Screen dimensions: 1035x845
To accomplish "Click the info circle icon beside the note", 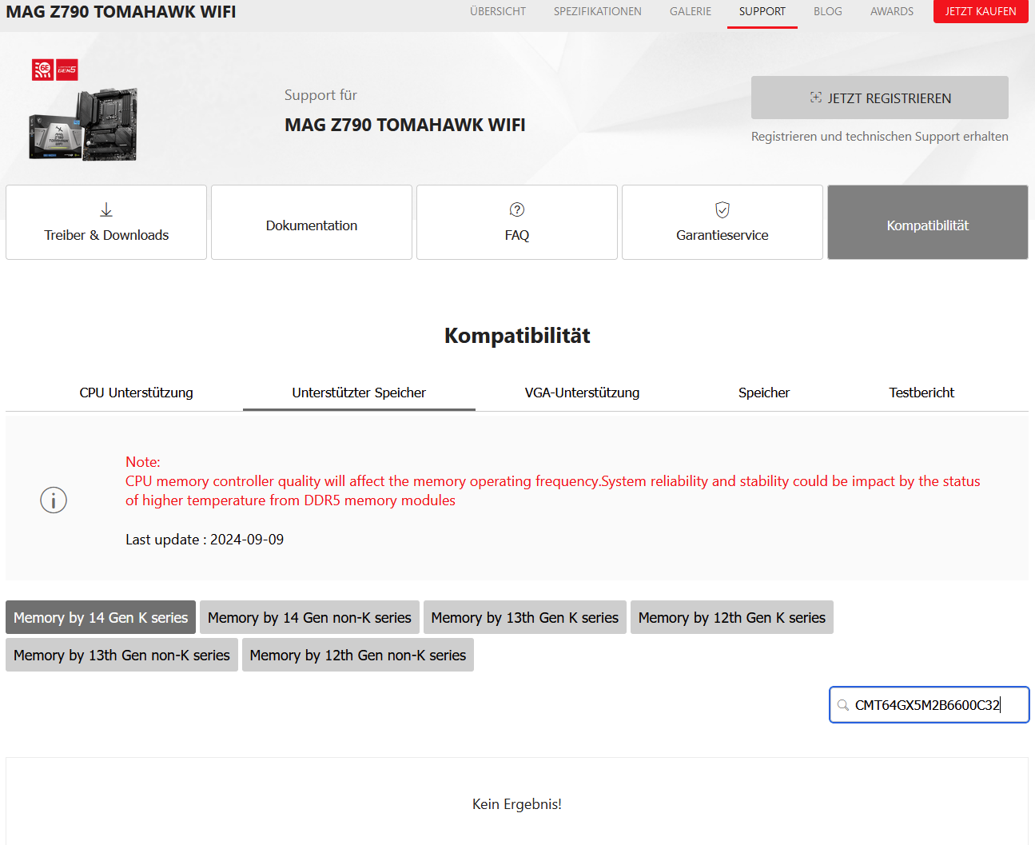I will [54, 500].
